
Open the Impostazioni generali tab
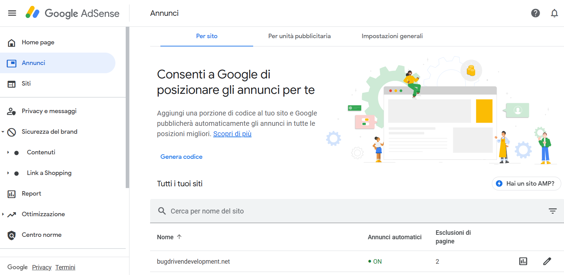pos(392,36)
